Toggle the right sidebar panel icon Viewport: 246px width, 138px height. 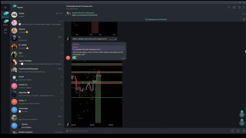[239, 7]
